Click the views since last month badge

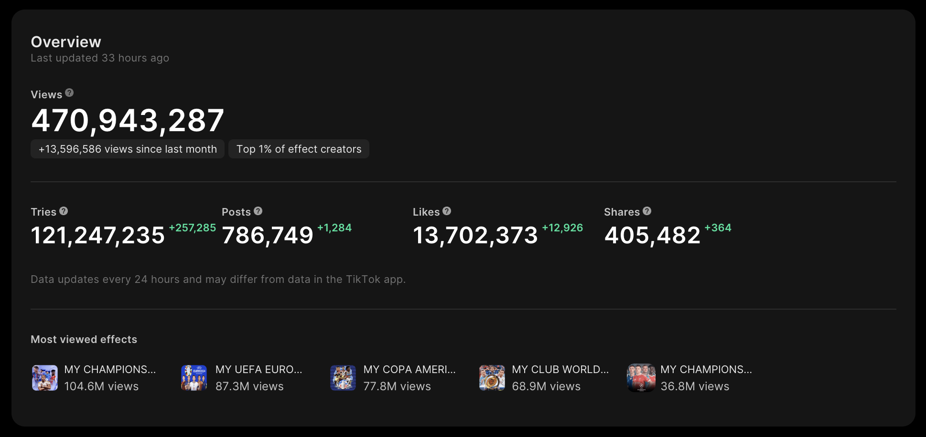tap(128, 149)
